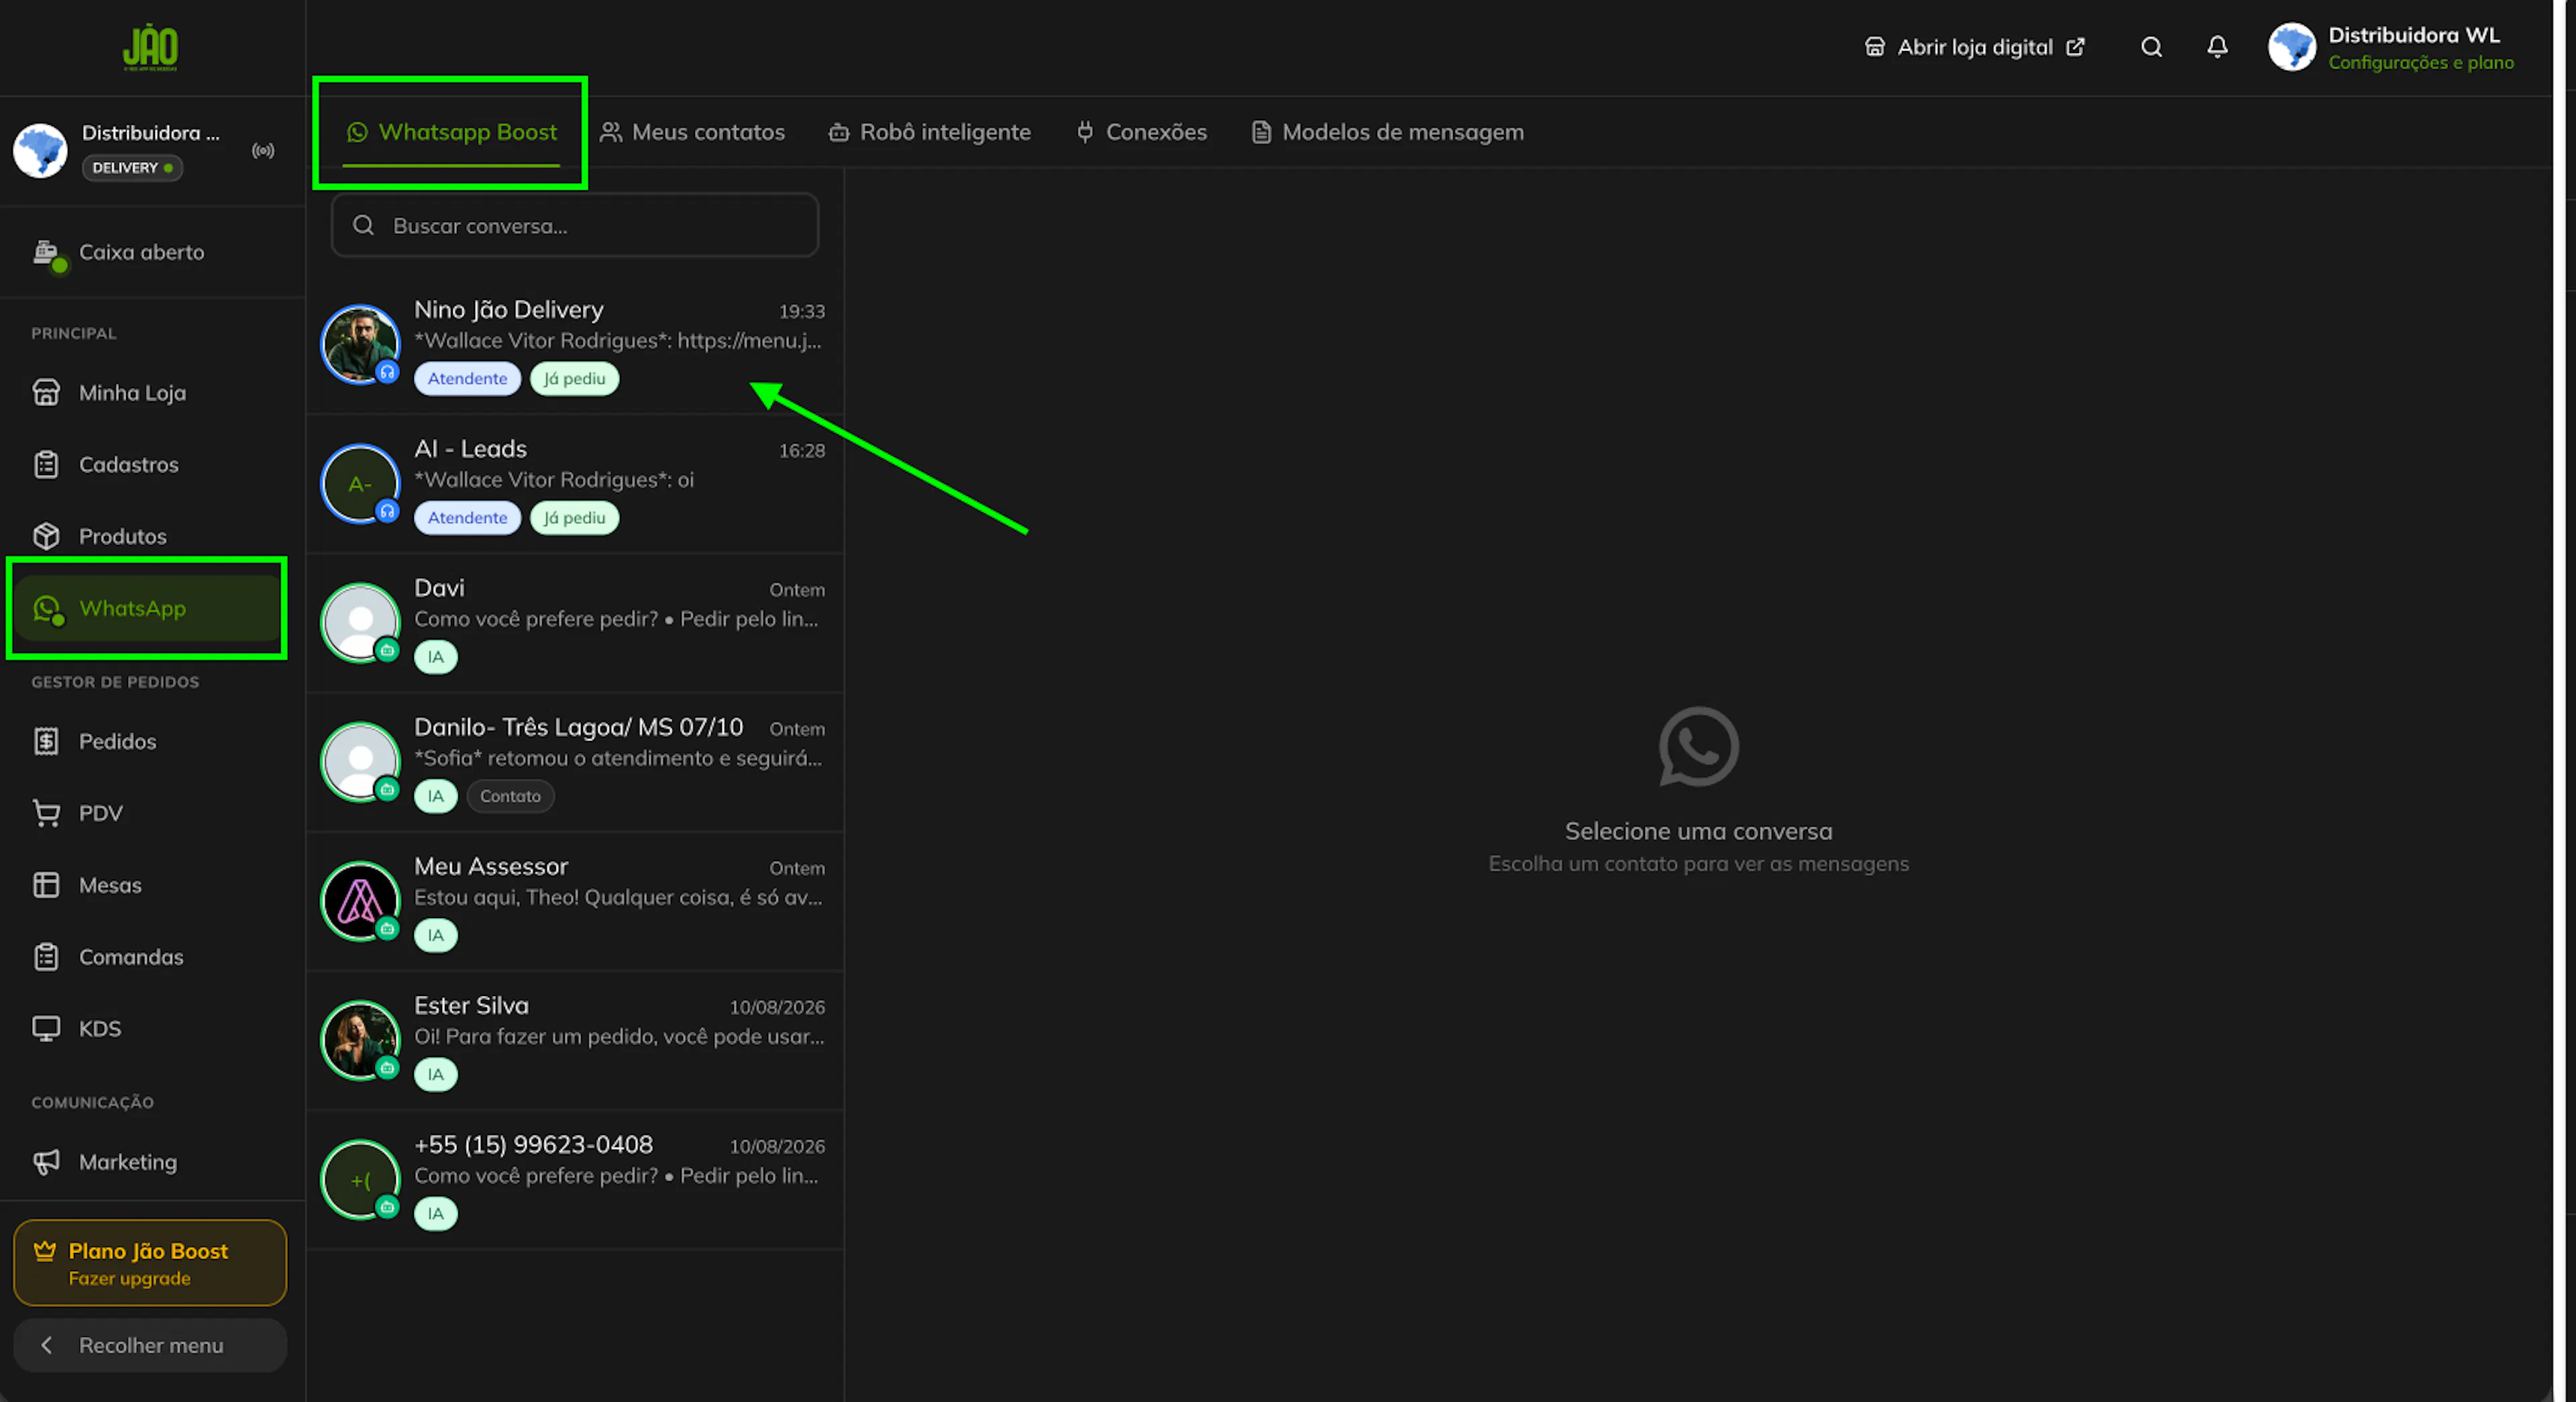Click the IA tag on Davi's conversation
Image resolution: width=2576 pixels, height=1402 pixels.
pyautogui.click(x=436, y=656)
